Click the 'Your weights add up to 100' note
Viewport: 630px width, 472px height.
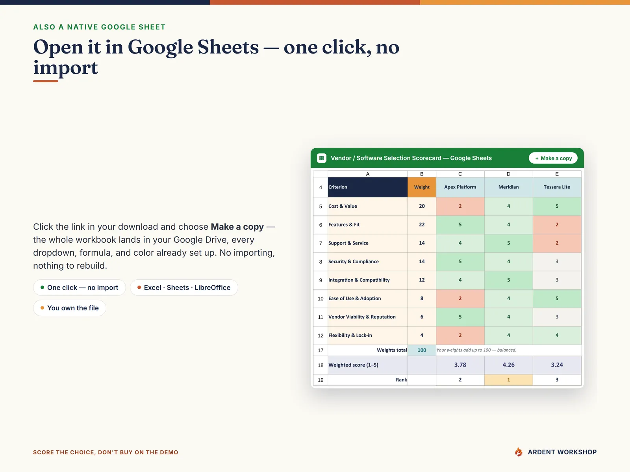coord(476,350)
